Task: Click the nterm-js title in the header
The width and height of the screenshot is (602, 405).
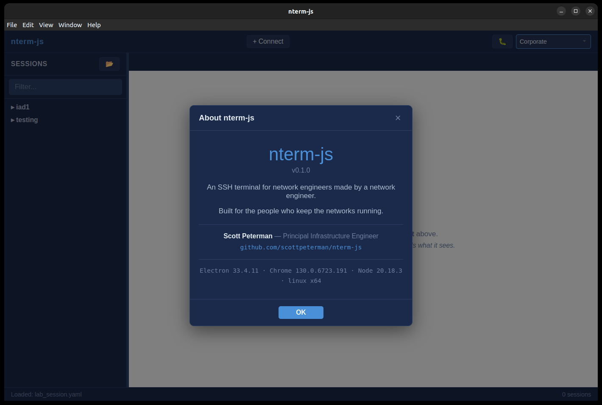Action: pyautogui.click(x=27, y=41)
